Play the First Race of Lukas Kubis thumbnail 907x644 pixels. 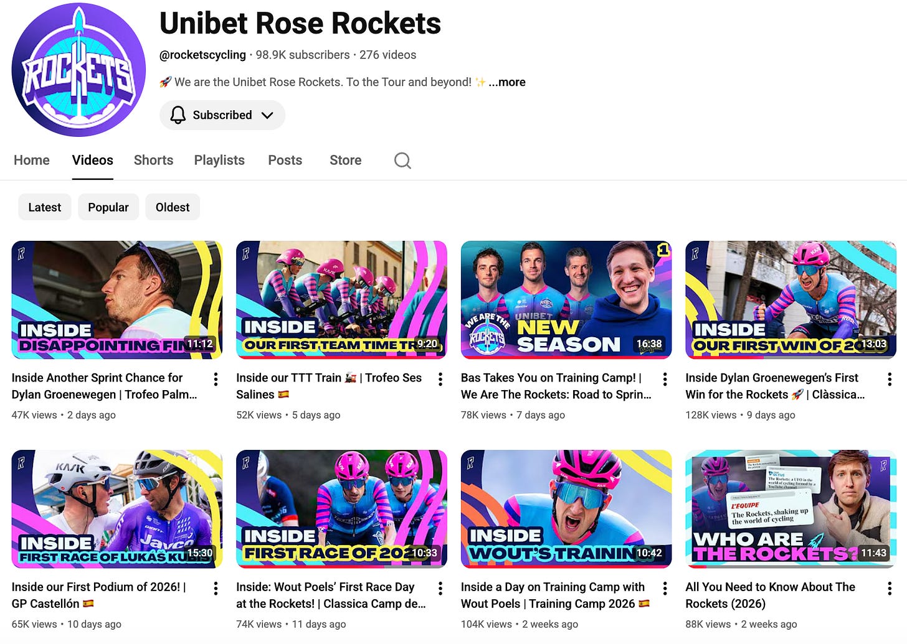[117, 509]
